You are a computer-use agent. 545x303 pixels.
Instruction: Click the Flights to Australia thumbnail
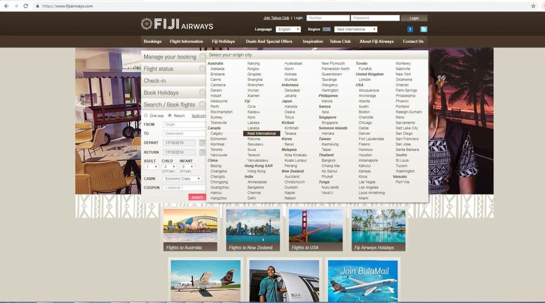(x=190, y=229)
